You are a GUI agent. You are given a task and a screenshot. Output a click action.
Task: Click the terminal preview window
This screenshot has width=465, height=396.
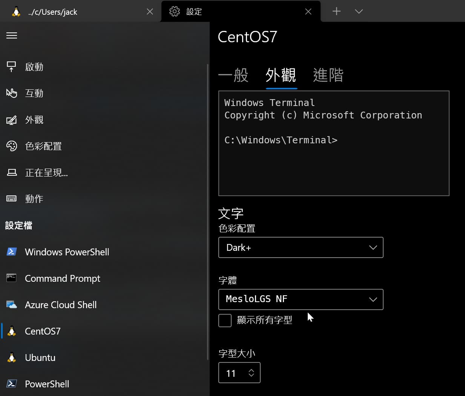(x=334, y=143)
